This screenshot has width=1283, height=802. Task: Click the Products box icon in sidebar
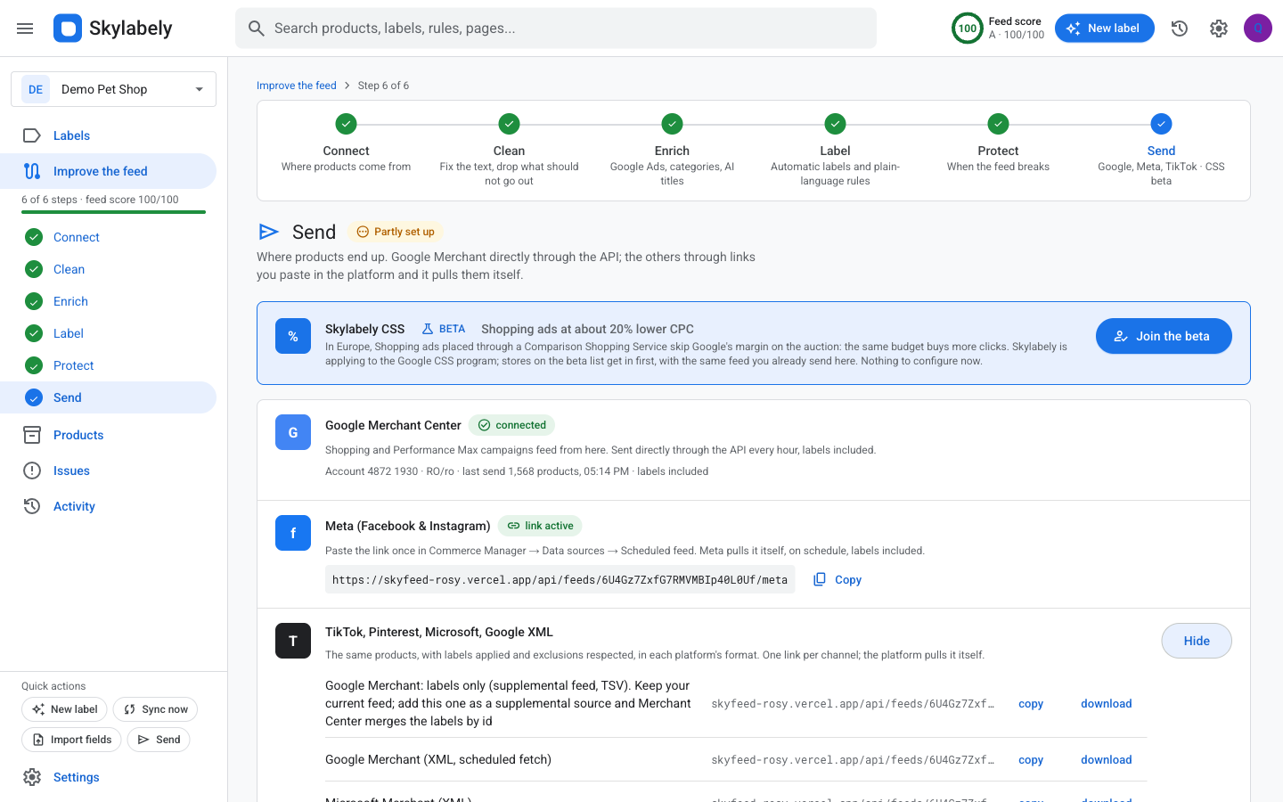pos(32,435)
